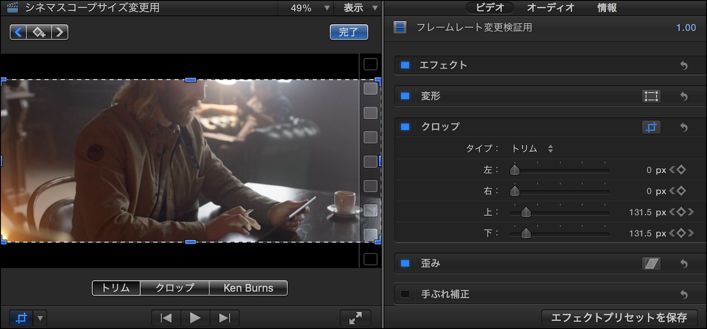Click the transform onscreen controls icon
Image resolution: width=707 pixels, height=329 pixels.
651,96
